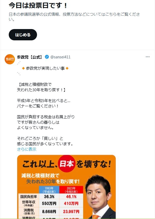Click the red 日本 circle in banner

[67, 164]
